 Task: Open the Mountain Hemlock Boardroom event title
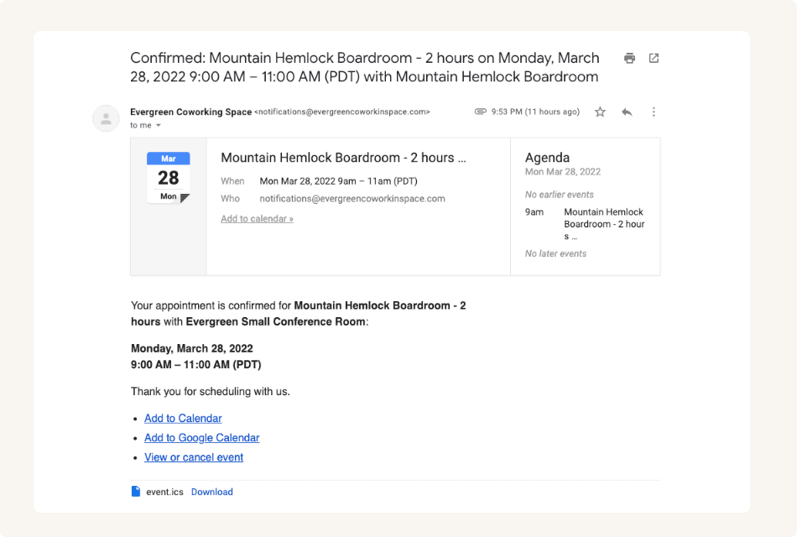pos(342,158)
